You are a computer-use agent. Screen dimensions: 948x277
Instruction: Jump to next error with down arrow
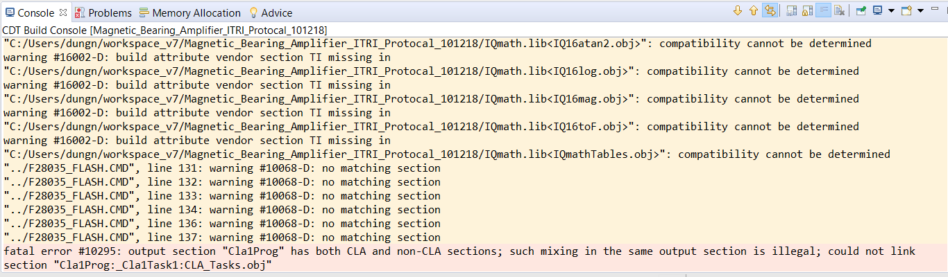click(x=738, y=10)
